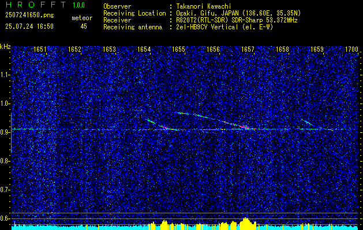Click the 1.0 kHz axis label
Image resolution: width=363 pixels, height=230 pixels.
point(5,104)
